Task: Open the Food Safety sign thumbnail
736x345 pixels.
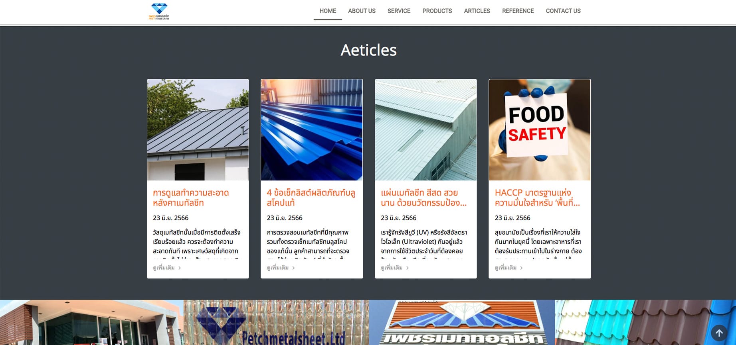Action: (540, 130)
